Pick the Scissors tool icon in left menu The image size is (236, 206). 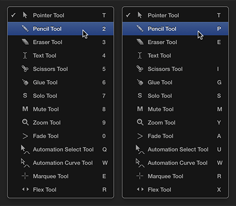25,68
